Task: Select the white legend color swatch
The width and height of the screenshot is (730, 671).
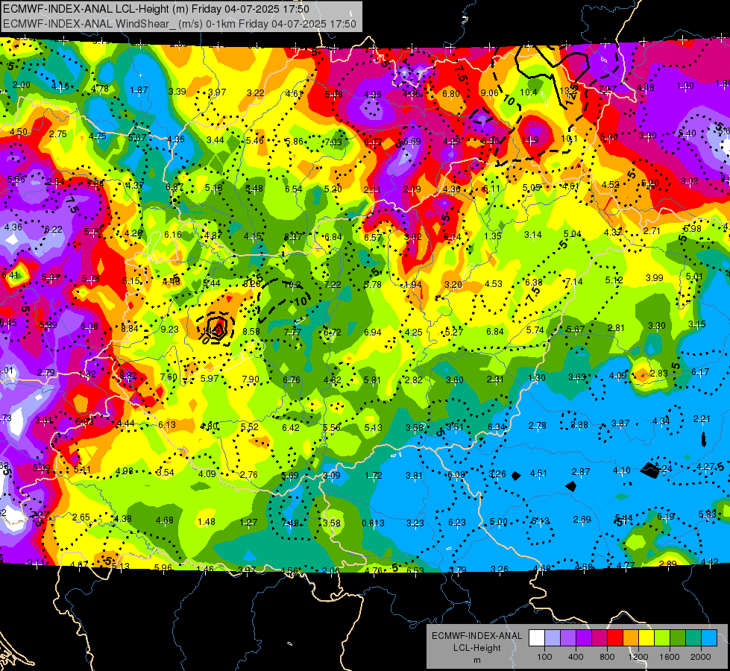Action: 536,637
